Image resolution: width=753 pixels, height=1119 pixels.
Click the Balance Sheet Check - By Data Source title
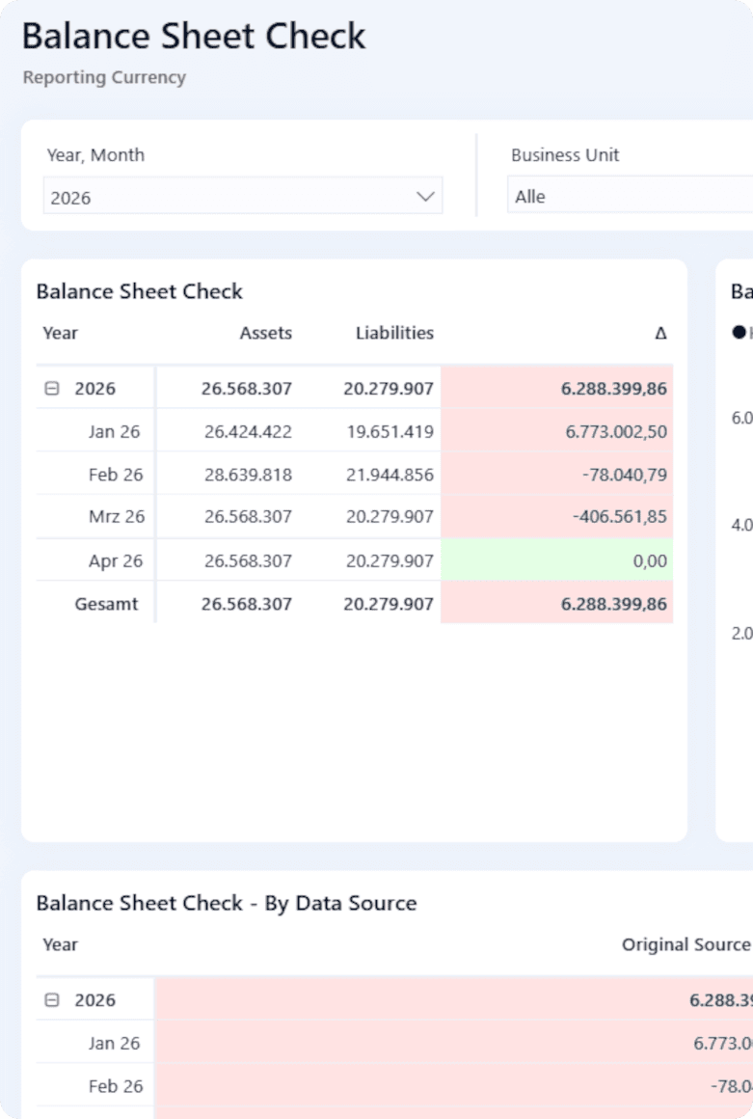[x=226, y=904]
